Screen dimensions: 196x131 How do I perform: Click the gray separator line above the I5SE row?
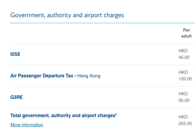(103, 43)
